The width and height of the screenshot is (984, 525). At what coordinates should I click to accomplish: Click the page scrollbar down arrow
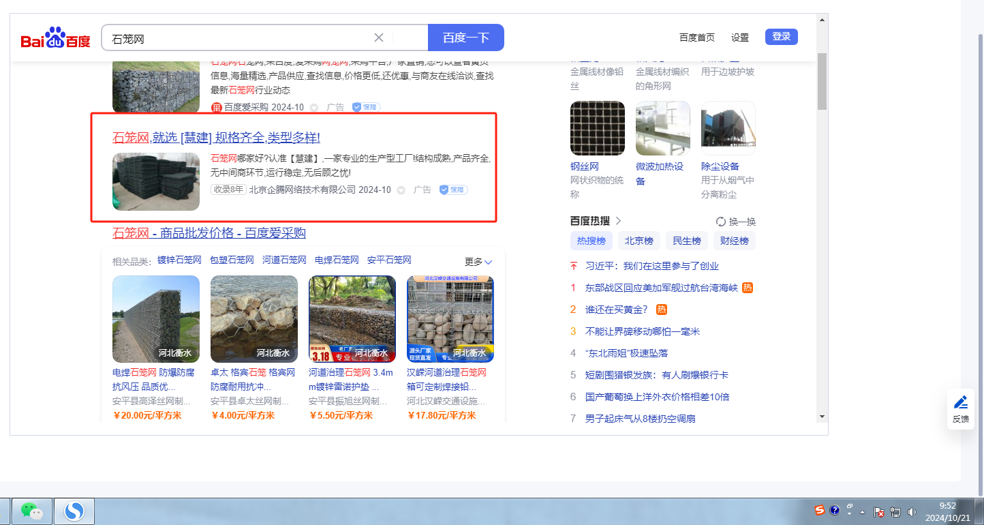click(822, 417)
